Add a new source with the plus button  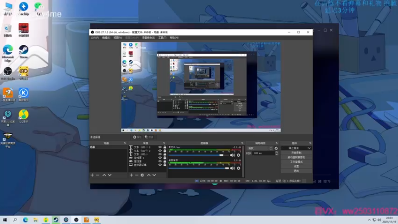(x=131, y=175)
